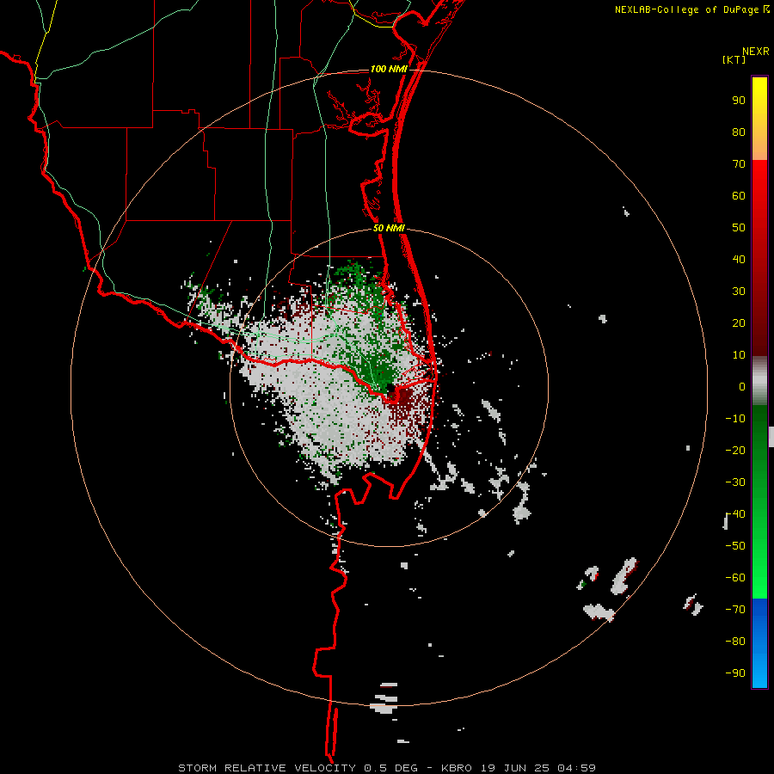Screen dimensions: 774x774
Task: Click the 50 value on velocity scale
Action: tap(739, 228)
